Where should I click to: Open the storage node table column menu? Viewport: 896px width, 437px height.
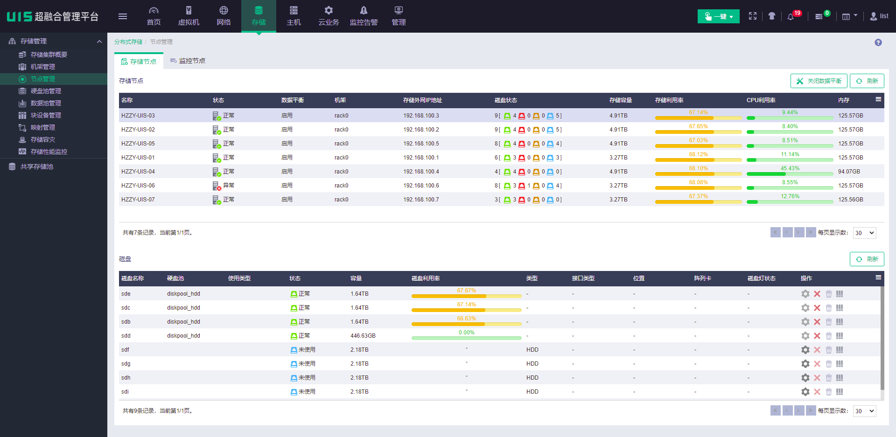(878, 99)
